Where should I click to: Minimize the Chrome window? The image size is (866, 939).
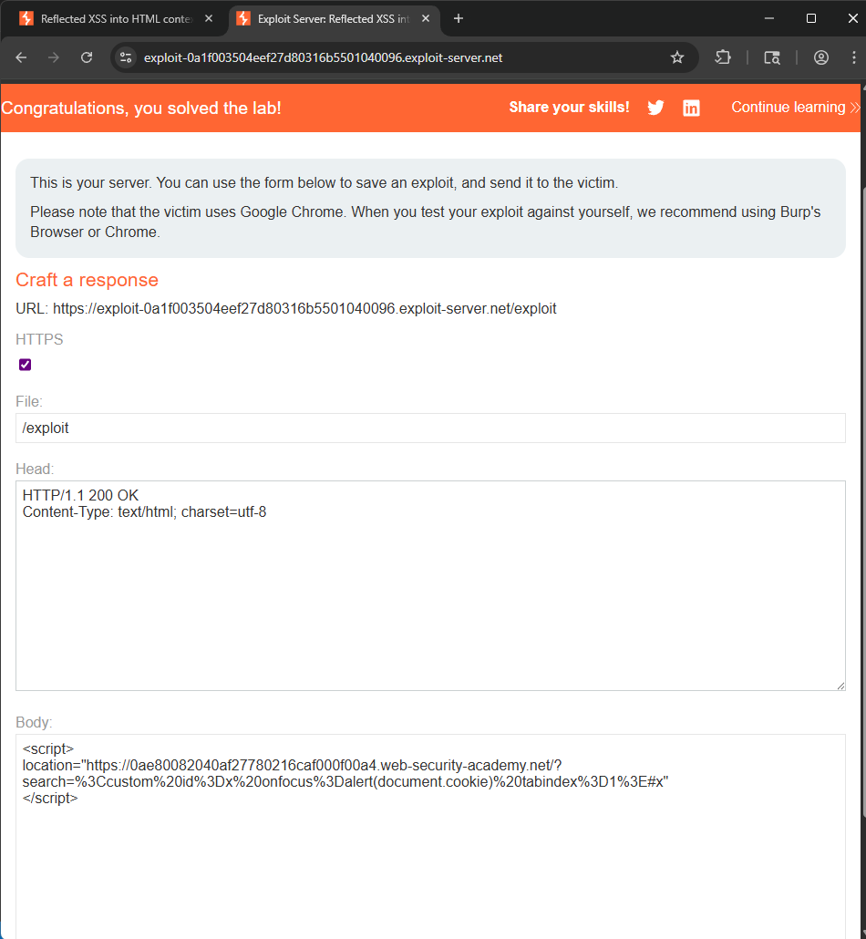pos(769,18)
